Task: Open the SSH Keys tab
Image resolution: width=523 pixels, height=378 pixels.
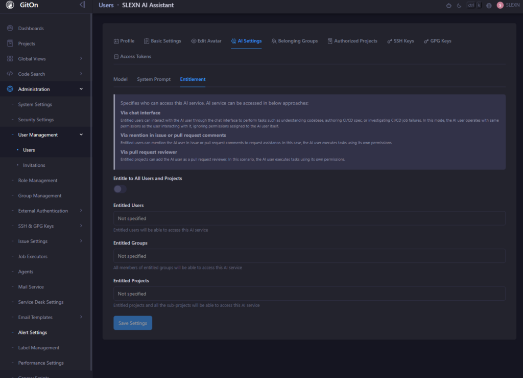Action: [400, 41]
